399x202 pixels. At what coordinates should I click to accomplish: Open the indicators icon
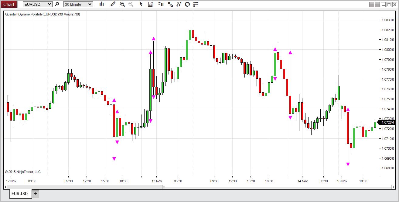click(x=179, y=4)
